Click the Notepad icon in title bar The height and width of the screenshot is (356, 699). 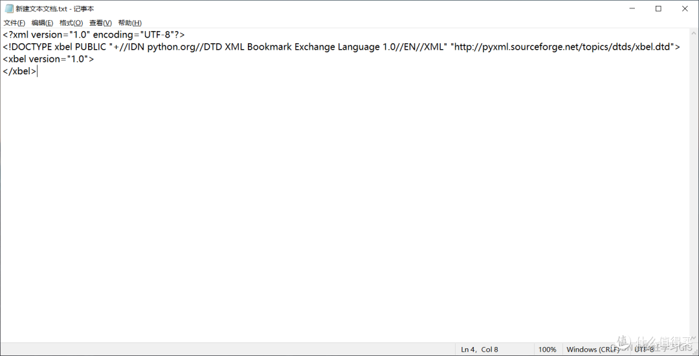point(9,8)
